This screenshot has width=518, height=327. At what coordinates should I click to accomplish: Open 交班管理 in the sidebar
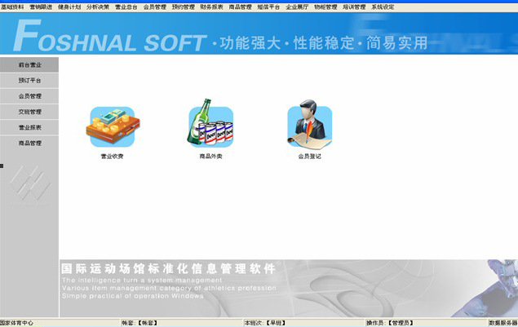pyautogui.click(x=30, y=112)
